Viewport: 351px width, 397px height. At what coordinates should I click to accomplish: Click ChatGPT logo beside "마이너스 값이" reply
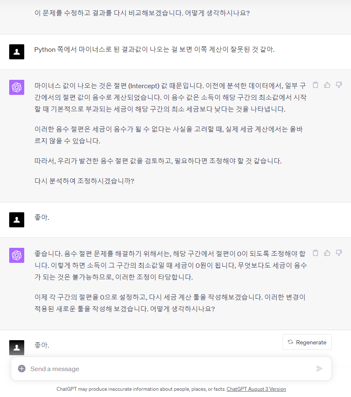(17, 87)
